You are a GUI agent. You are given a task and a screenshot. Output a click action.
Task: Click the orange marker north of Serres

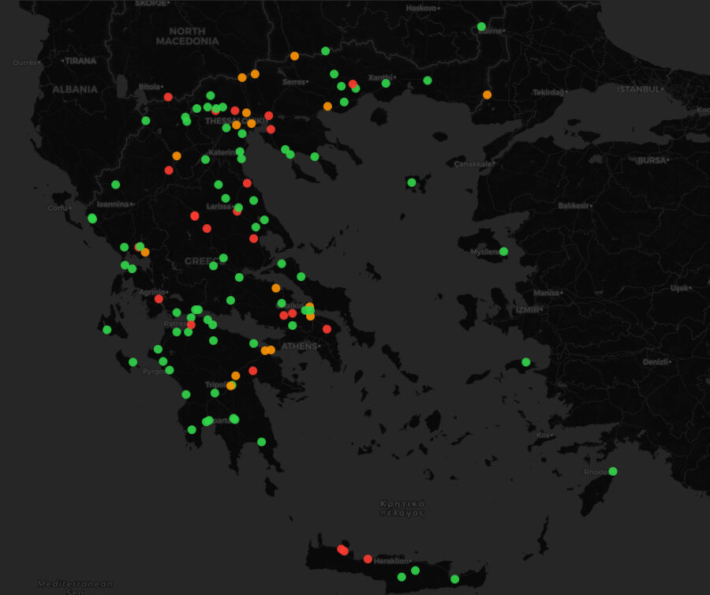pyautogui.click(x=294, y=56)
